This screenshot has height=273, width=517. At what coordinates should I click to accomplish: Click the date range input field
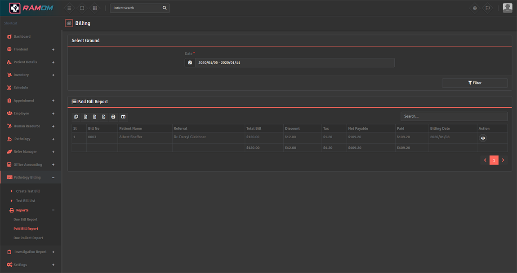pos(294,63)
